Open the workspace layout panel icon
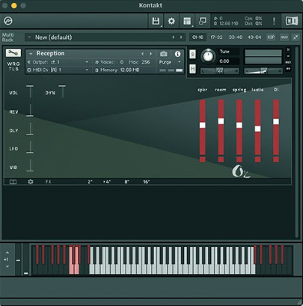The image size is (303, 306). (x=187, y=21)
